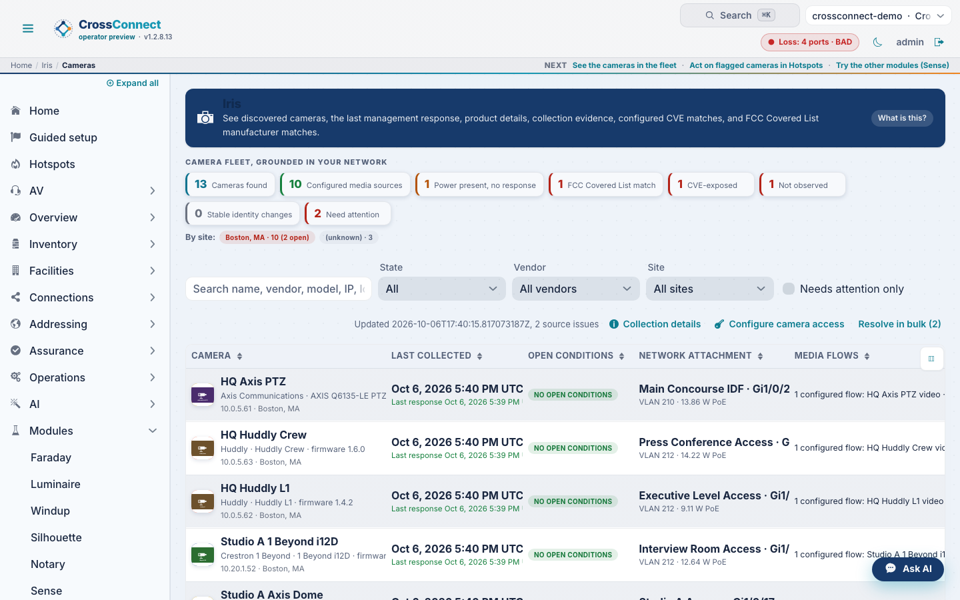Click the Studio A 1 Beyond camera icon
Viewport: 960px width, 600px height.
(x=203, y=555)
